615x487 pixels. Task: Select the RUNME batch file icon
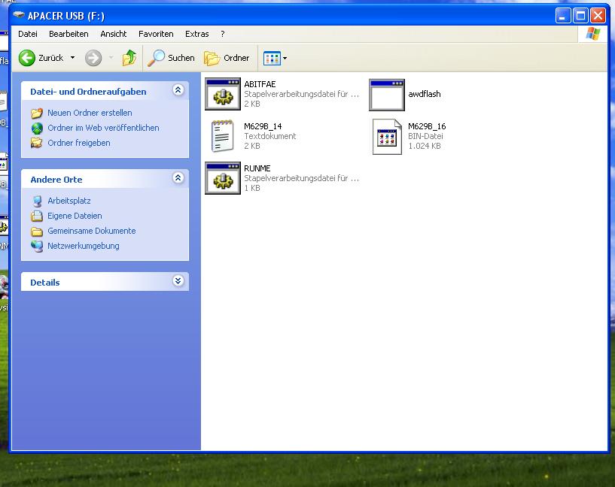point(223,178)
